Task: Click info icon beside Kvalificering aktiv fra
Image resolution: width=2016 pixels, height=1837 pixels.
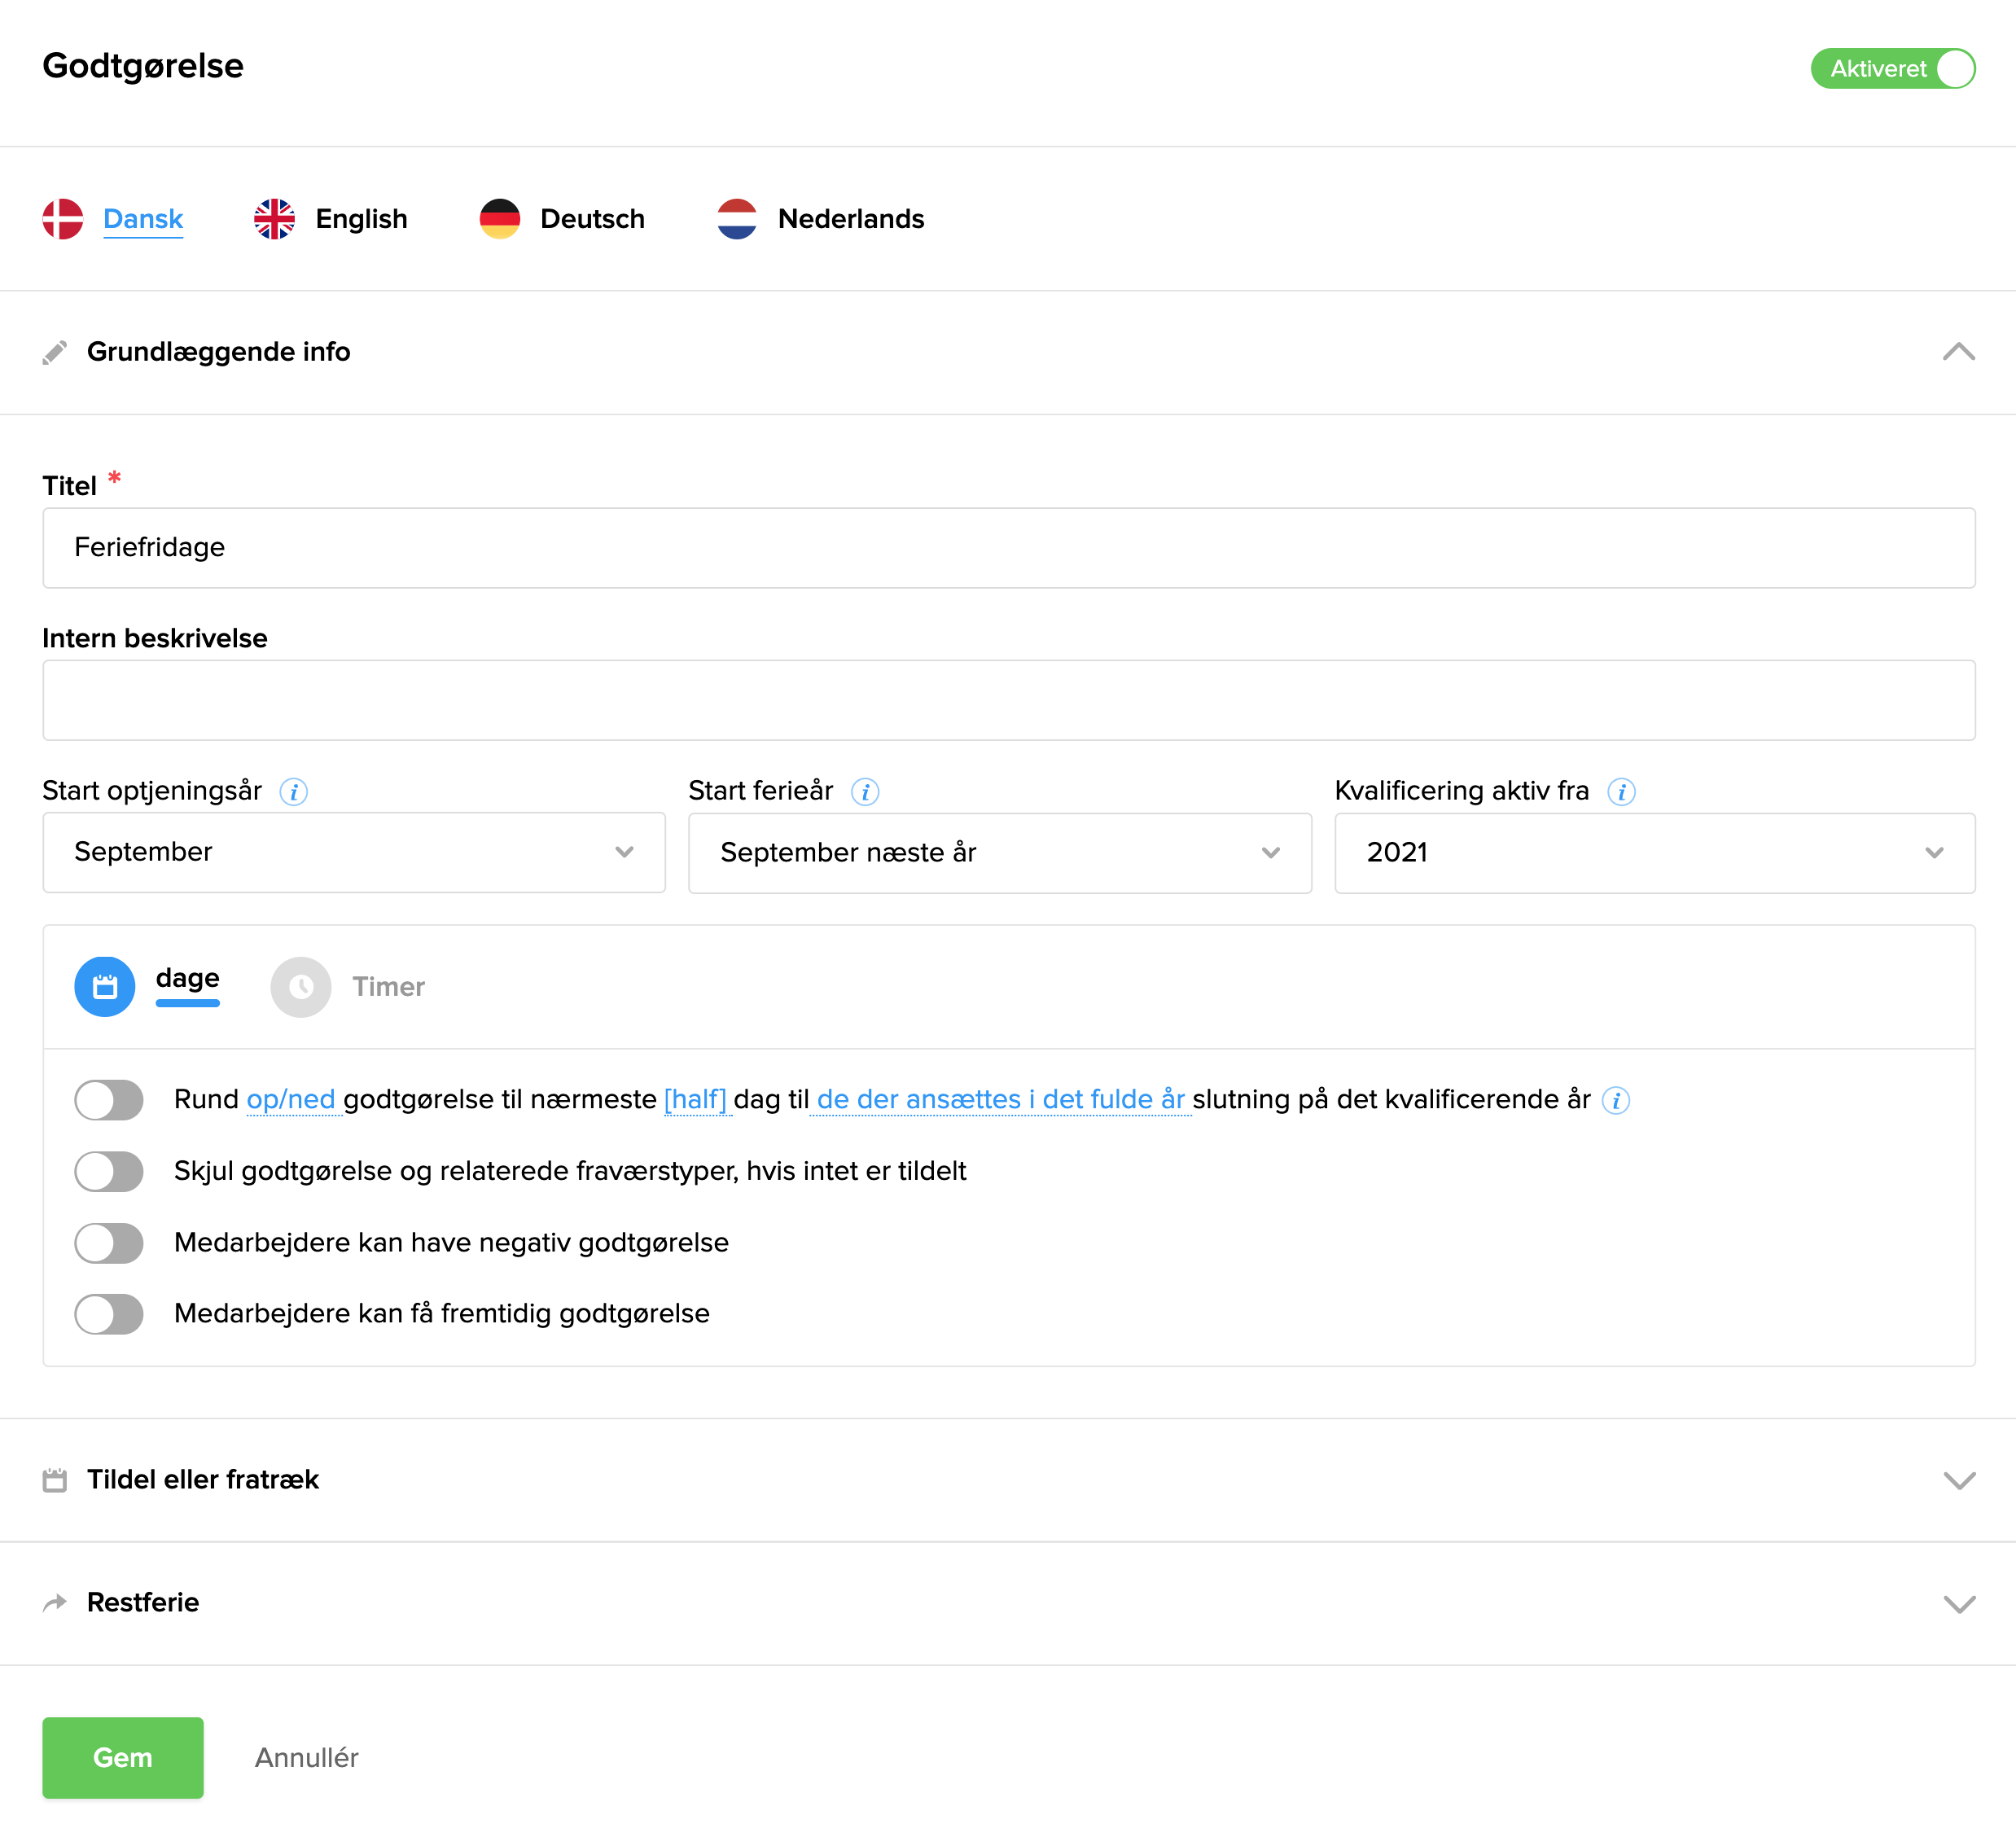Action: click(x=1620, y=792)
